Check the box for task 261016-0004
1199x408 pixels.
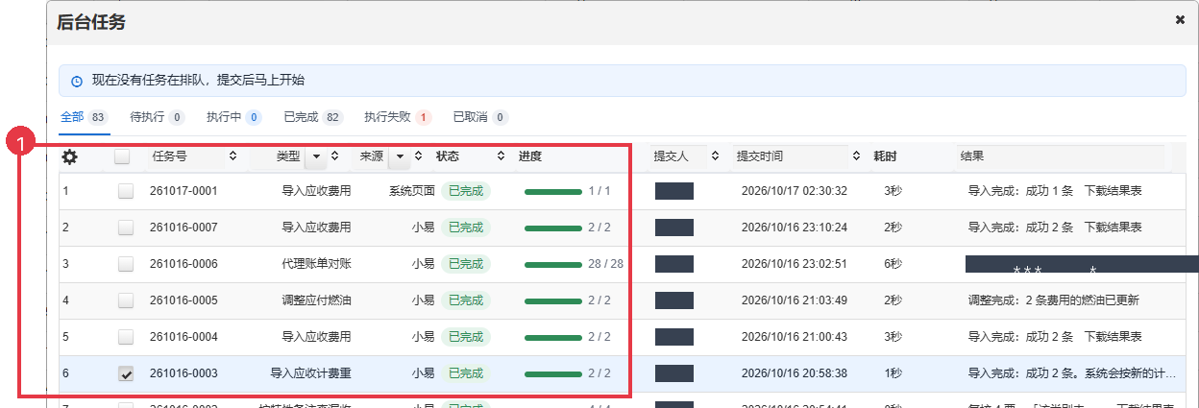(x=126, y=337)
